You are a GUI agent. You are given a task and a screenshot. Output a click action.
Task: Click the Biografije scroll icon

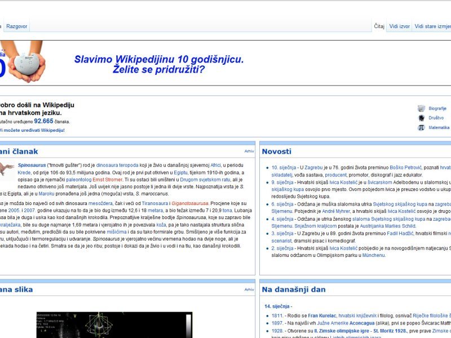[x=421, y=108]
